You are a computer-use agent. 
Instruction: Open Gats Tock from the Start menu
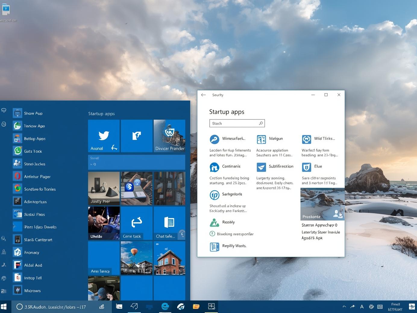click(x=33, y=151)
